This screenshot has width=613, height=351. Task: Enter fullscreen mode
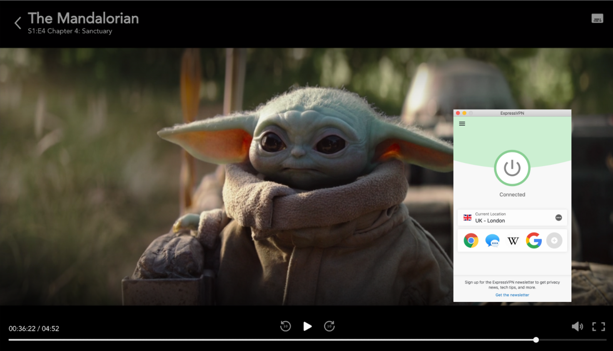click(599, 326)
